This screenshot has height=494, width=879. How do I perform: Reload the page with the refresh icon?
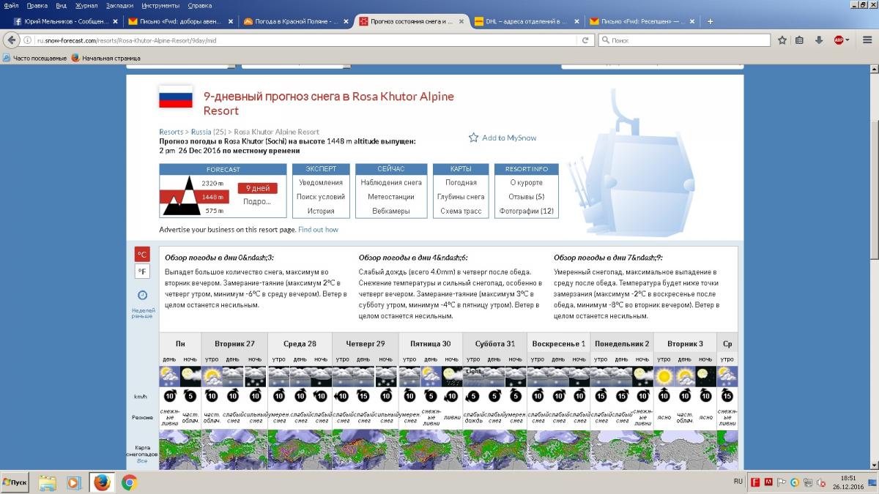pyautogui.click(x=585, y=40)
